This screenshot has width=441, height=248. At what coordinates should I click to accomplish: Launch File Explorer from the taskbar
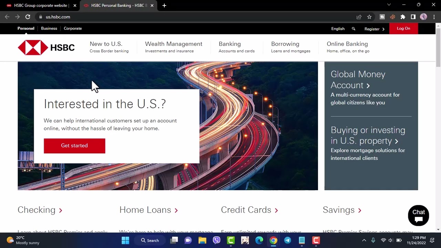[x=202, y=240]
